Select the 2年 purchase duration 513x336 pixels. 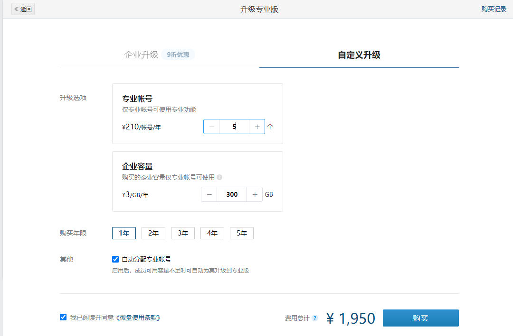(153, 233)
